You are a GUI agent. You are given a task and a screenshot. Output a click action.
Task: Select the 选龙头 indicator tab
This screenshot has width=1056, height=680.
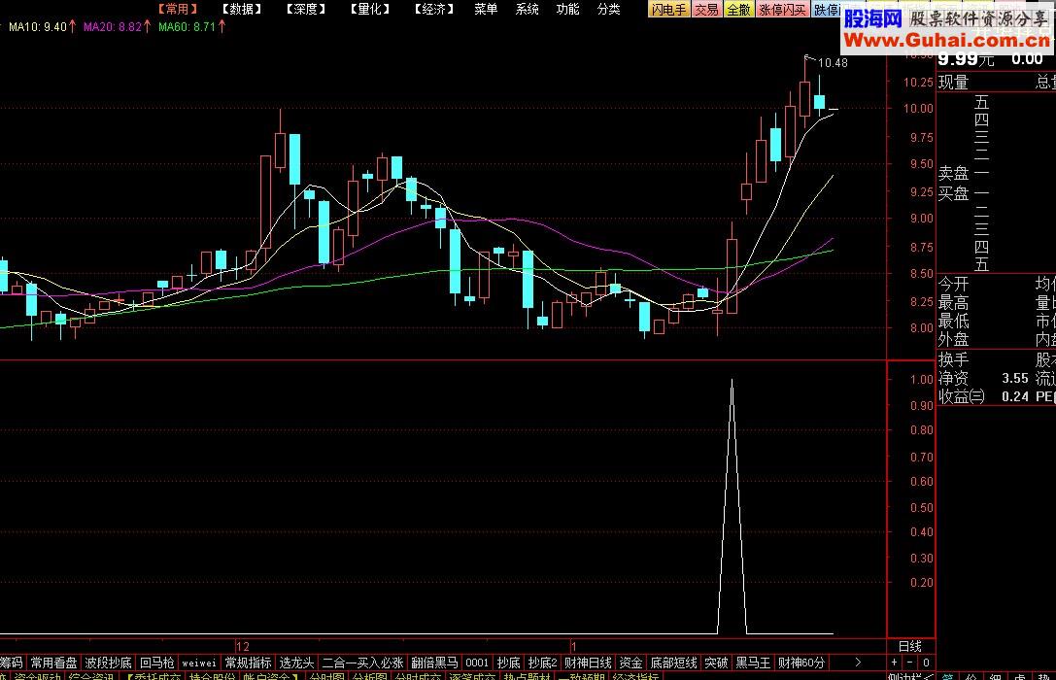click(x=296, y=663)
